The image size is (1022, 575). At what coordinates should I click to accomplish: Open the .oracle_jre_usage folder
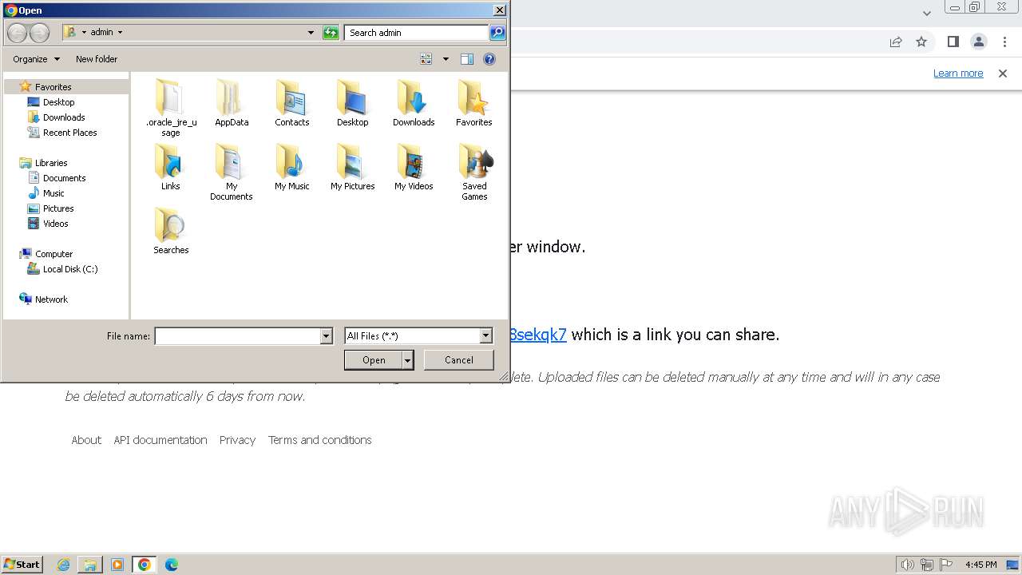pyautogui.click(x=171, y=108)
